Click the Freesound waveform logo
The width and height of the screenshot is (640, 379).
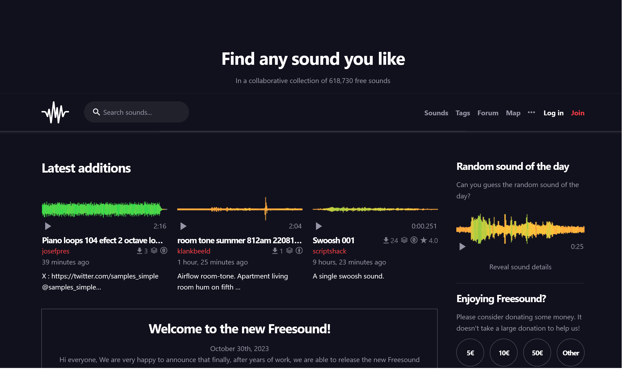pyautogui.click(x=55, y=112)
